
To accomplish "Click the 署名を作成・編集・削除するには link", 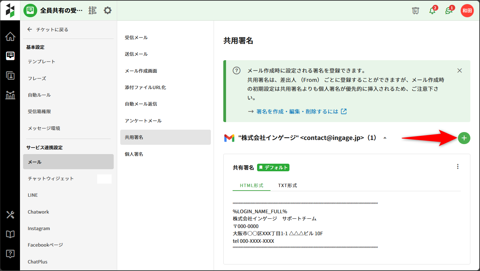I will [x=297, y=112].
